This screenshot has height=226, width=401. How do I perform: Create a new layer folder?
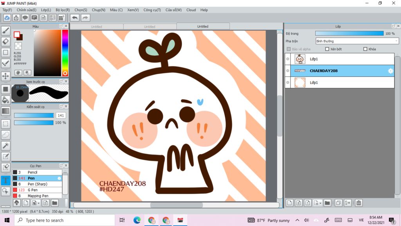pyautogui.click(x=327, y=203)
